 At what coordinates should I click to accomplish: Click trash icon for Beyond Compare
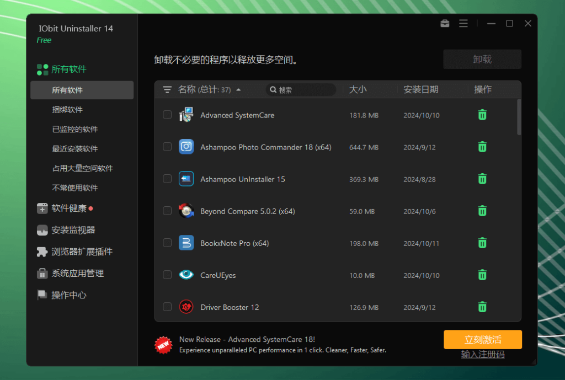pyautogui.click(x=482, y=211)
